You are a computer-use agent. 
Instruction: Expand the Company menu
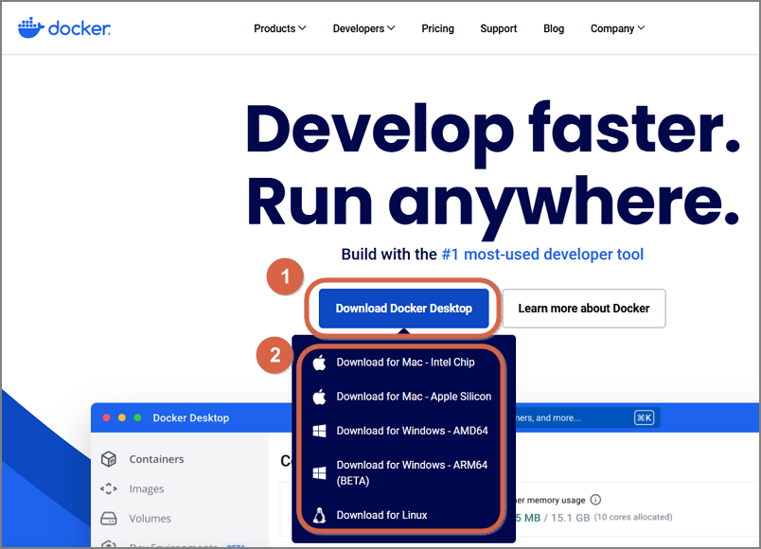617,28
